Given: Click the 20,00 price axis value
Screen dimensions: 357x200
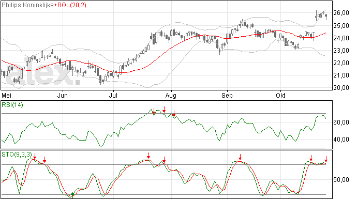Looking at the screenshot, I should (341, 88).
